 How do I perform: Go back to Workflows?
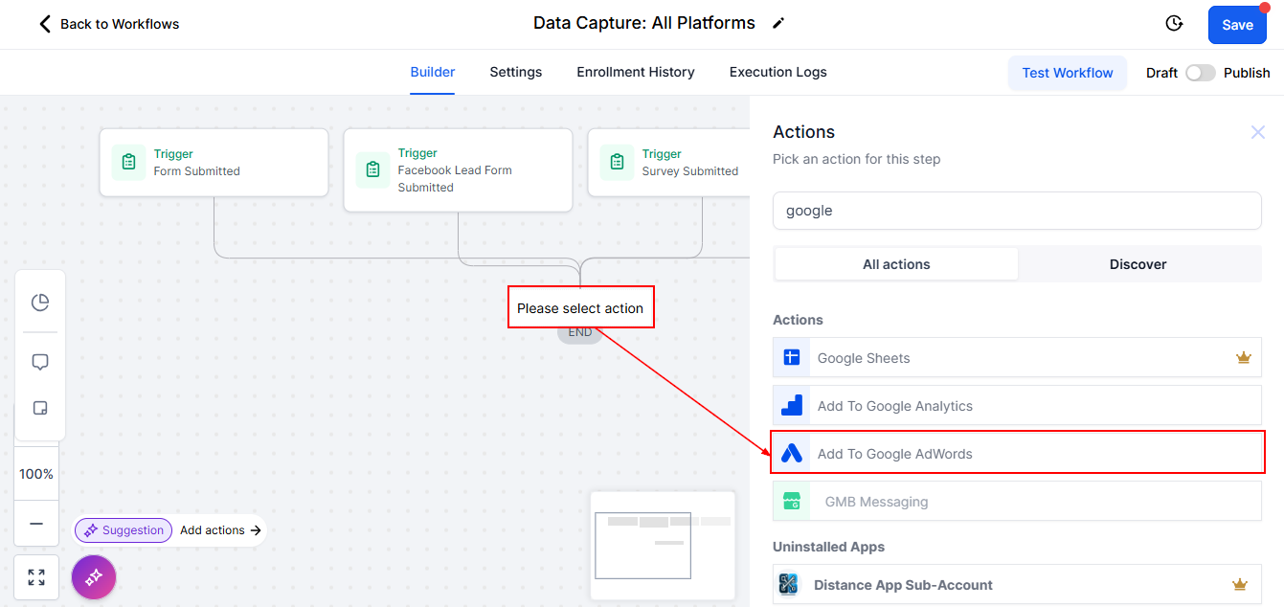[108, 24]
